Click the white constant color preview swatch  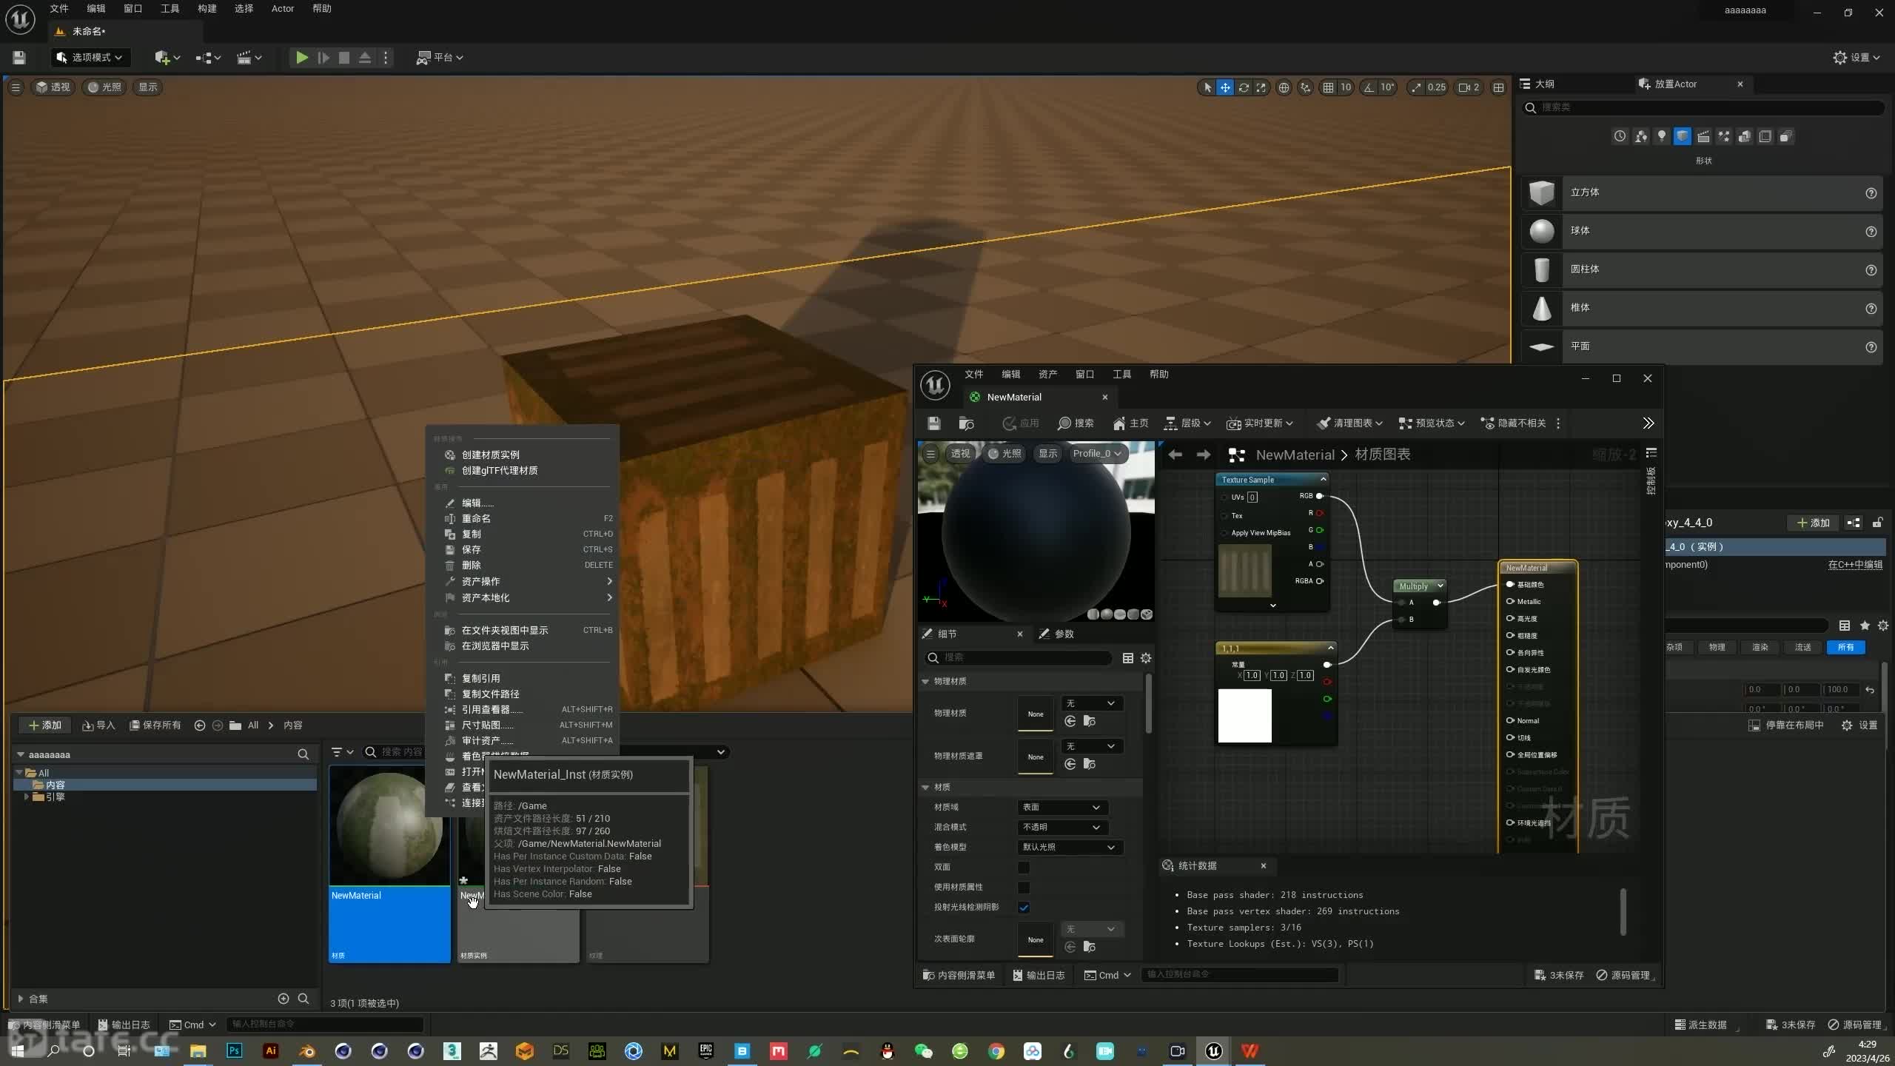tap(1245, 716)
